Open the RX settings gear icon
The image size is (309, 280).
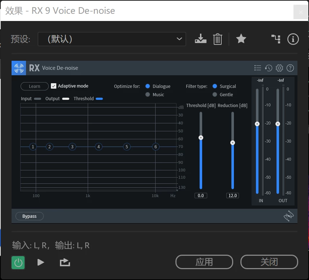tap(279, 68)
